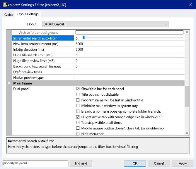This screenshot has height=169, width=196.
Task: Click the Incremental search auto-filter slider handle
Action: pos(83,38)
